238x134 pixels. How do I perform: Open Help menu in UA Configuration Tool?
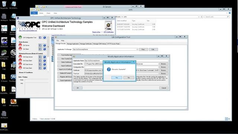(62, 41)
